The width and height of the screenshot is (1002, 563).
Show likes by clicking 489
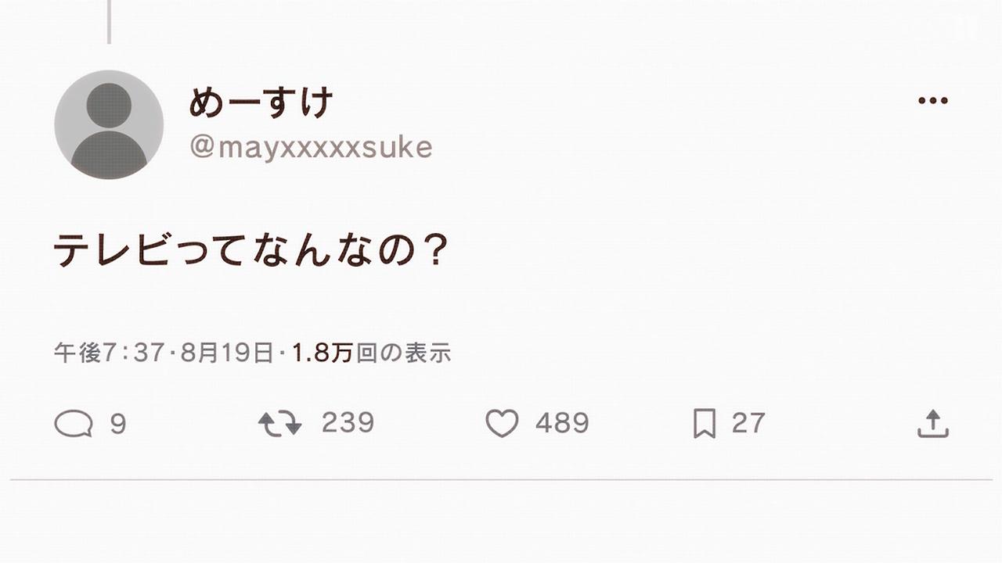pyautogui.click(x=562, y=424)
